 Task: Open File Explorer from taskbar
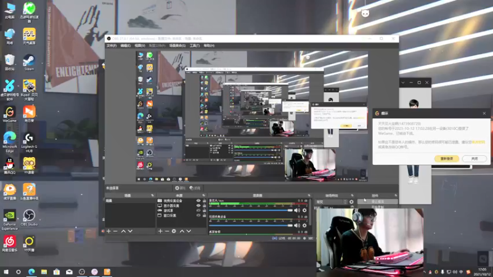(44, 271)
